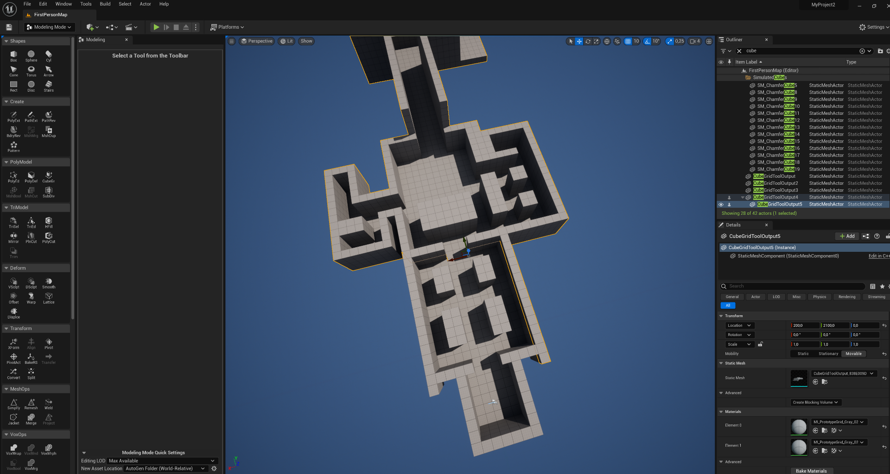Open the Build menu
890x474 pixels.
pyautogui.click(x=105, y=4)
